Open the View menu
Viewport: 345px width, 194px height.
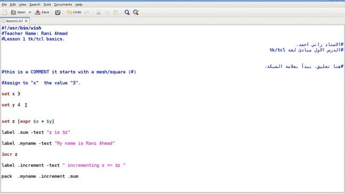[23, 4]
